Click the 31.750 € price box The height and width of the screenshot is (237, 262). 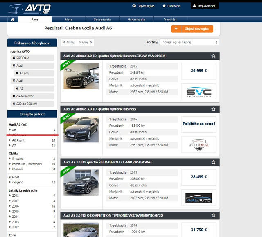[x=199, y=230]
